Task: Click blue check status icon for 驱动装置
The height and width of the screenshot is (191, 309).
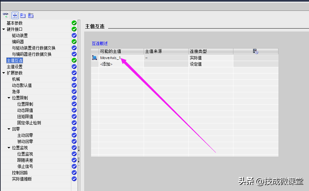Action: pyautogui.click(x=74, y=35)
